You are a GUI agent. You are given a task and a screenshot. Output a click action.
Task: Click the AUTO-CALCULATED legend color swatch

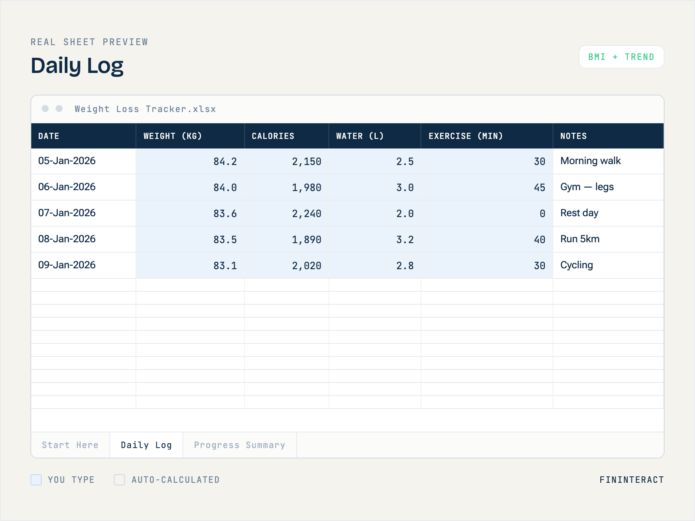(x=119, y=480)
